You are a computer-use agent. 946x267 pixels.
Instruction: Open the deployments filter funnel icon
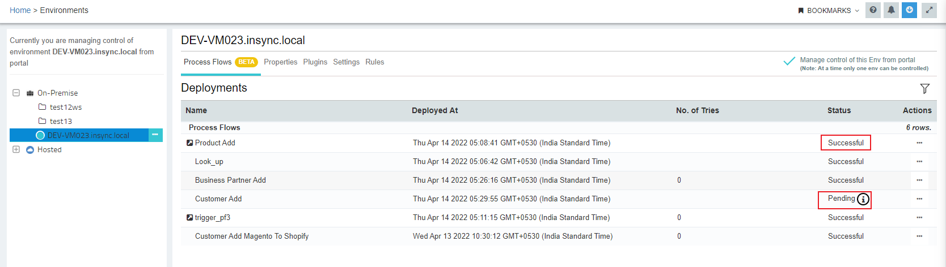click(x=924, y=88)
